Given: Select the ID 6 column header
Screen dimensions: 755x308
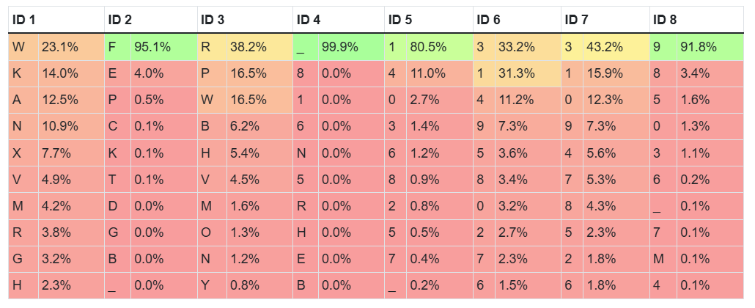Looking at the screenshot, I should [x=517, y=19].
